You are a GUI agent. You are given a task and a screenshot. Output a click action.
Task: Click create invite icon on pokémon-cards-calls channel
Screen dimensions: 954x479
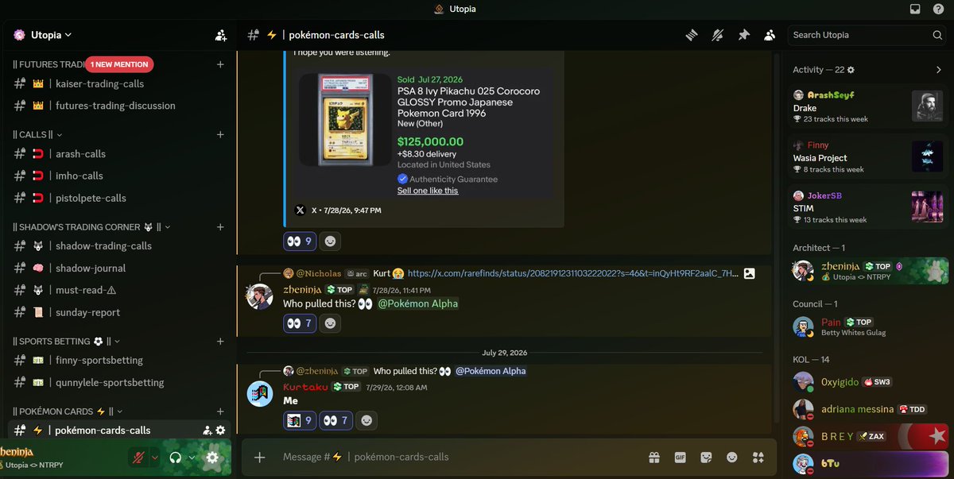coord(207,431)
